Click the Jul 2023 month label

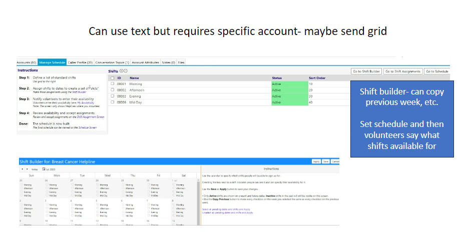click(x=51, y=169)
